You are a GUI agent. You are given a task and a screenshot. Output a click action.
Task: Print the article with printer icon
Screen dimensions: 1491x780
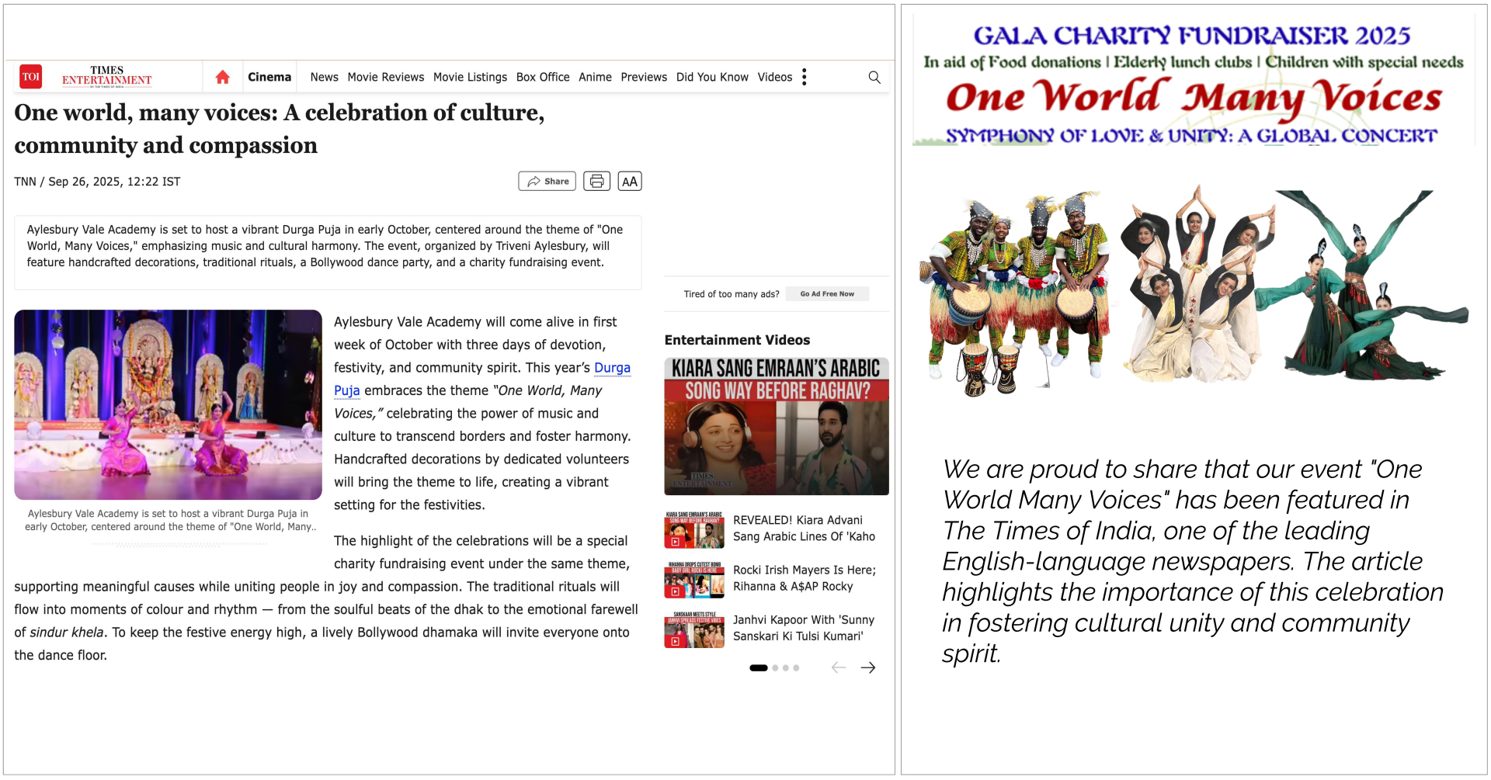[x=596, y=181]
